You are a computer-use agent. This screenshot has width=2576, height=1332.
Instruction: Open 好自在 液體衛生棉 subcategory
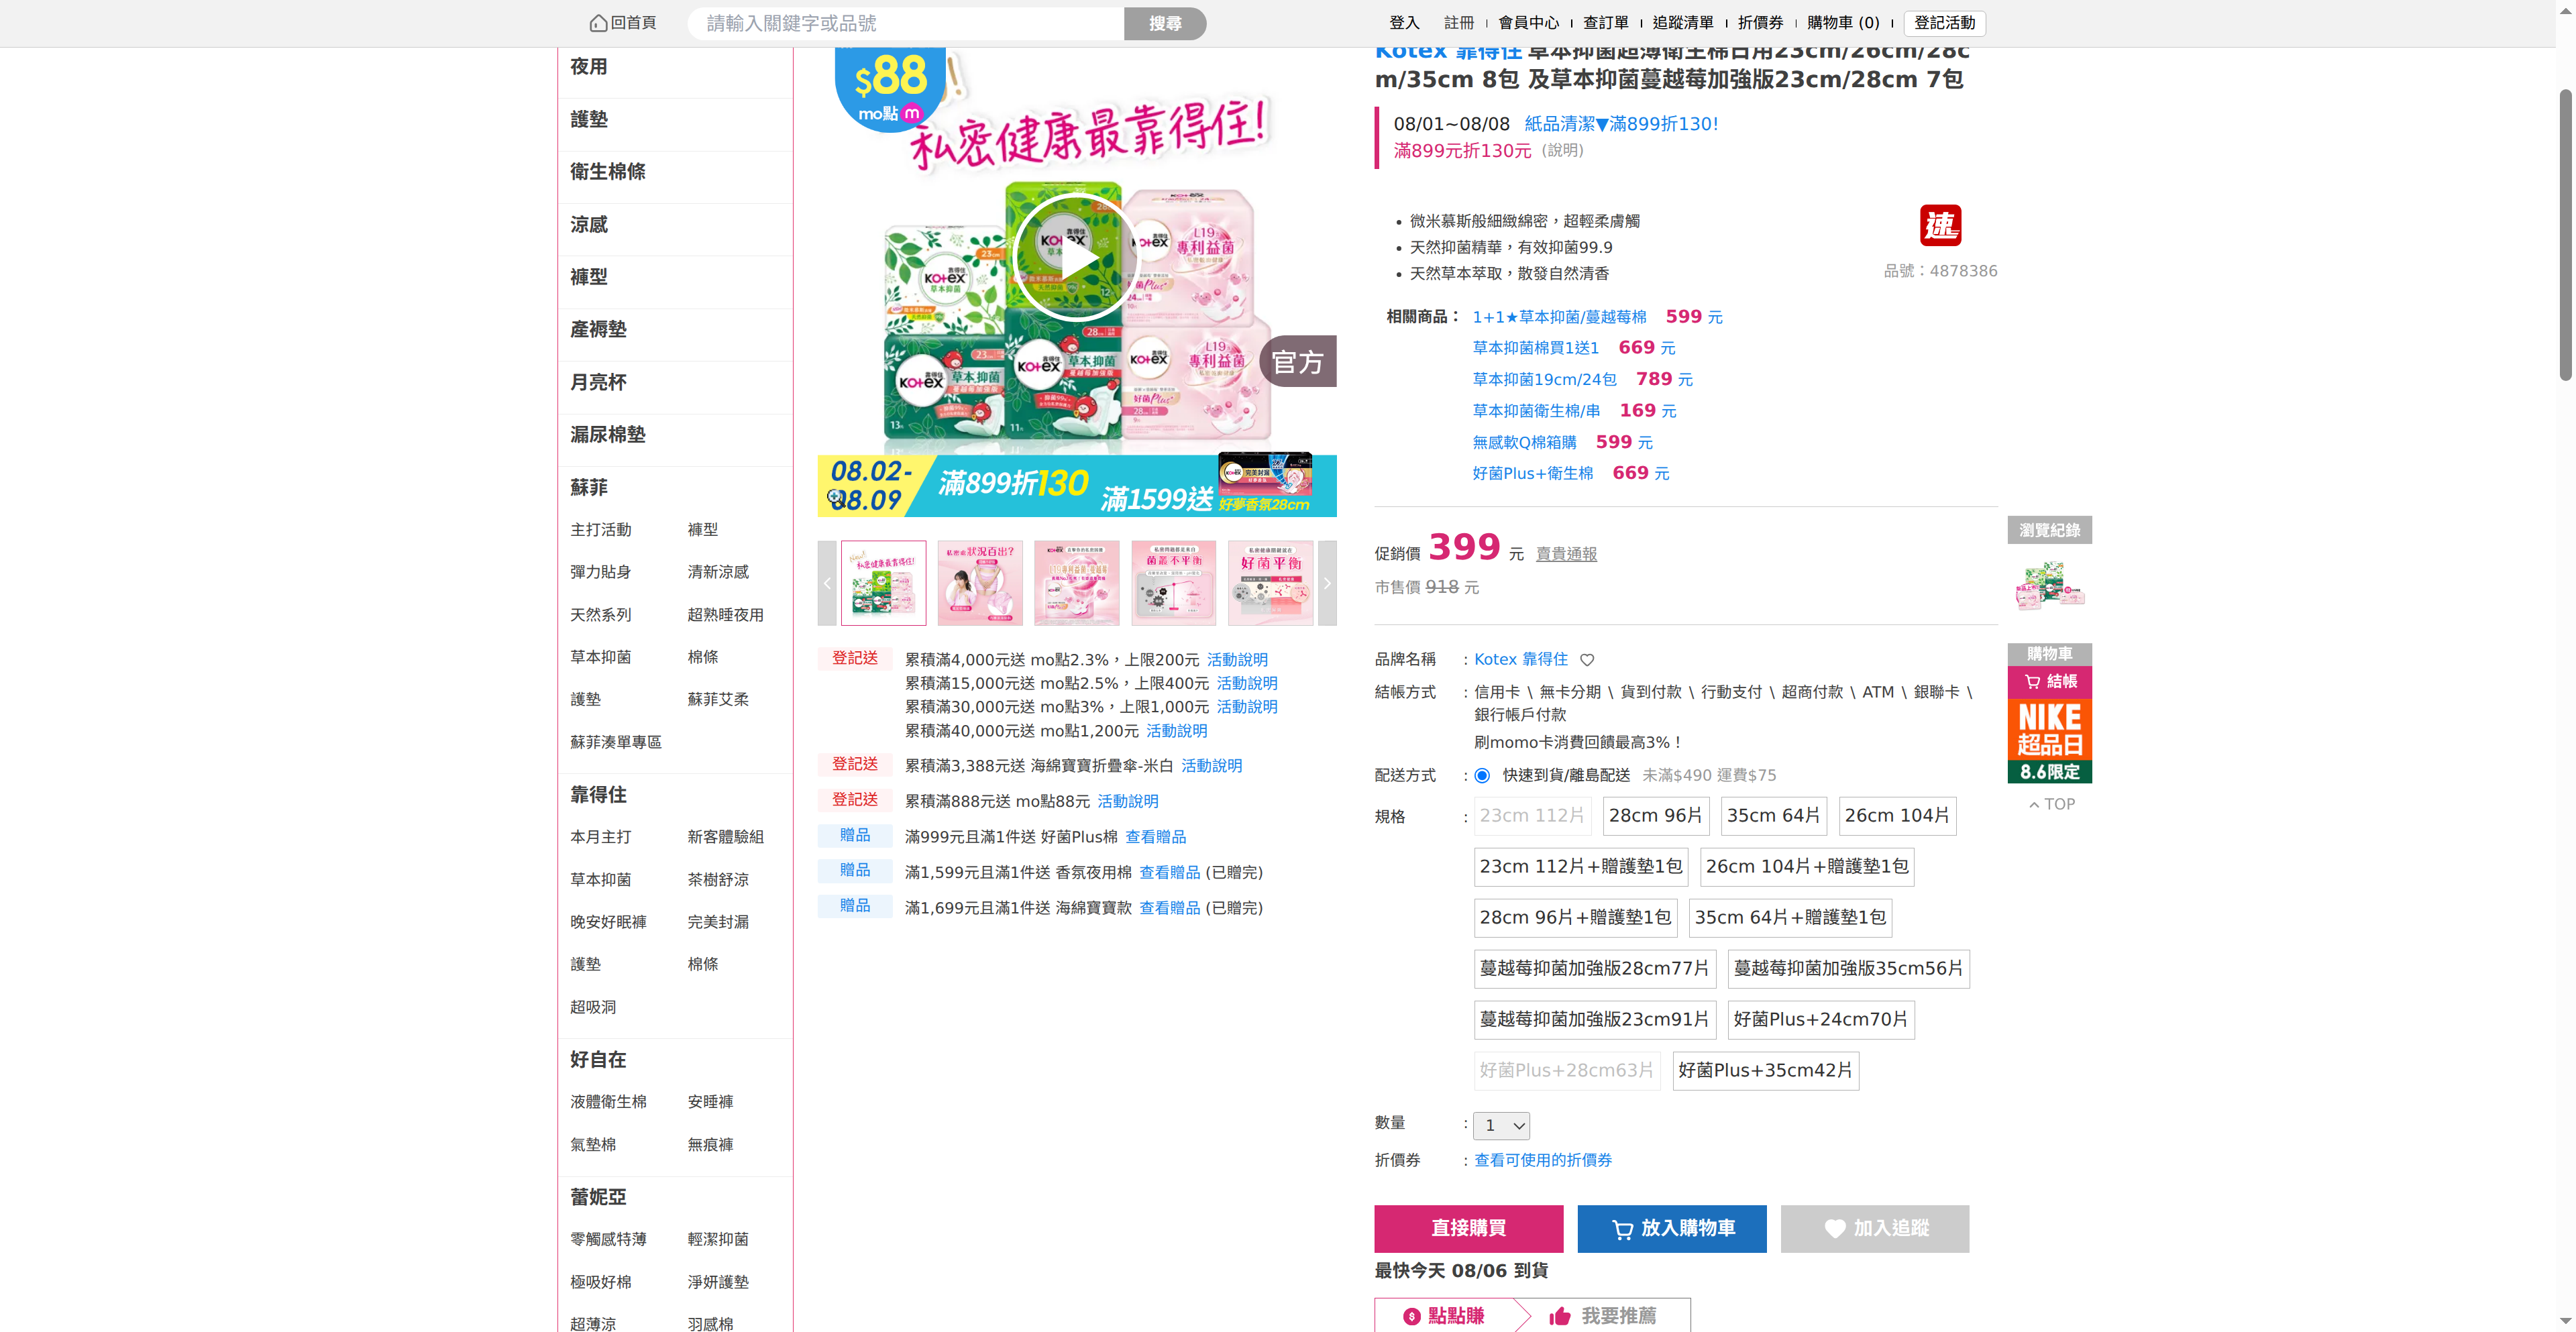pyautogui.click(x=608, y=1102)
